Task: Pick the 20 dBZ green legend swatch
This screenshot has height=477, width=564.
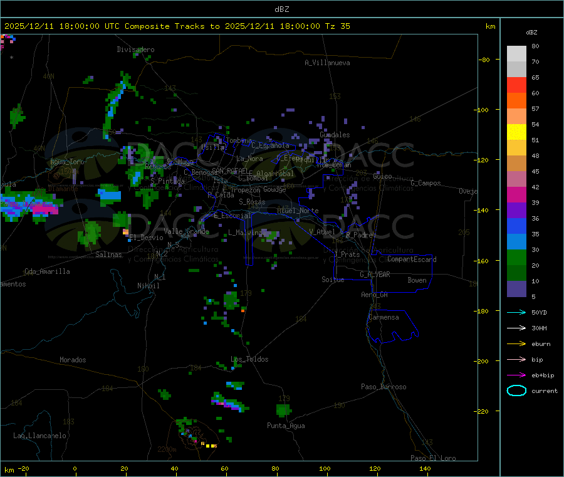Action: point(516,257)
